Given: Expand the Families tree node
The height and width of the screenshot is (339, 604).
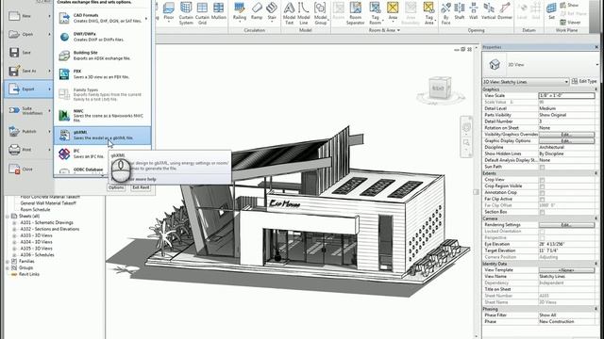Looking at the screenshot, I should (x=8, y=262).
